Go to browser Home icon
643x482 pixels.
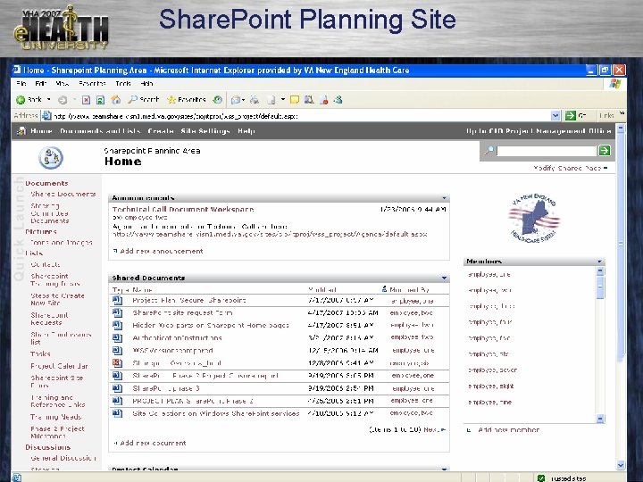click(x=116, y=100)
